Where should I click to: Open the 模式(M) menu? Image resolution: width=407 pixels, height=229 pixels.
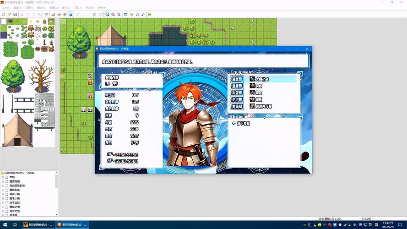coord(42,8)
